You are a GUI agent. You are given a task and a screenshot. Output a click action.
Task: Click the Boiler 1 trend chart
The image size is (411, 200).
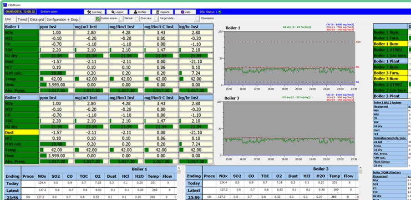[x=289, y=58]
